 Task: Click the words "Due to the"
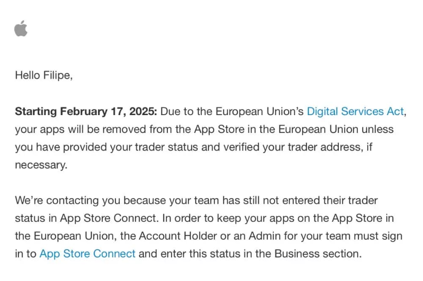(187, 112)
